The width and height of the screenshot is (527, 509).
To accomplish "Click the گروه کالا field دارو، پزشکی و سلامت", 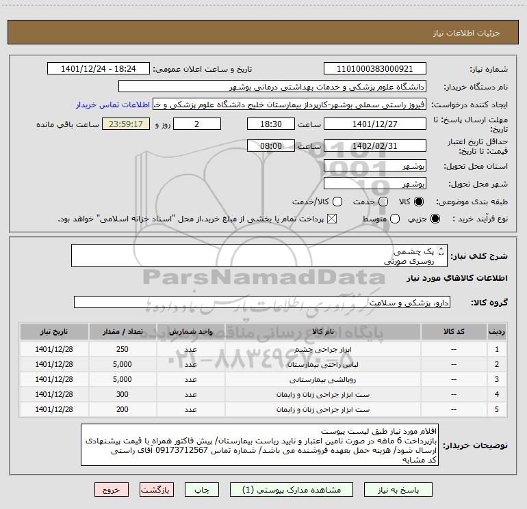I will 262,302.
